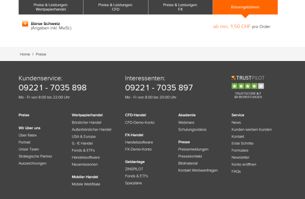
Task: Open Auszeichnungen link
Action: [32, 163]
